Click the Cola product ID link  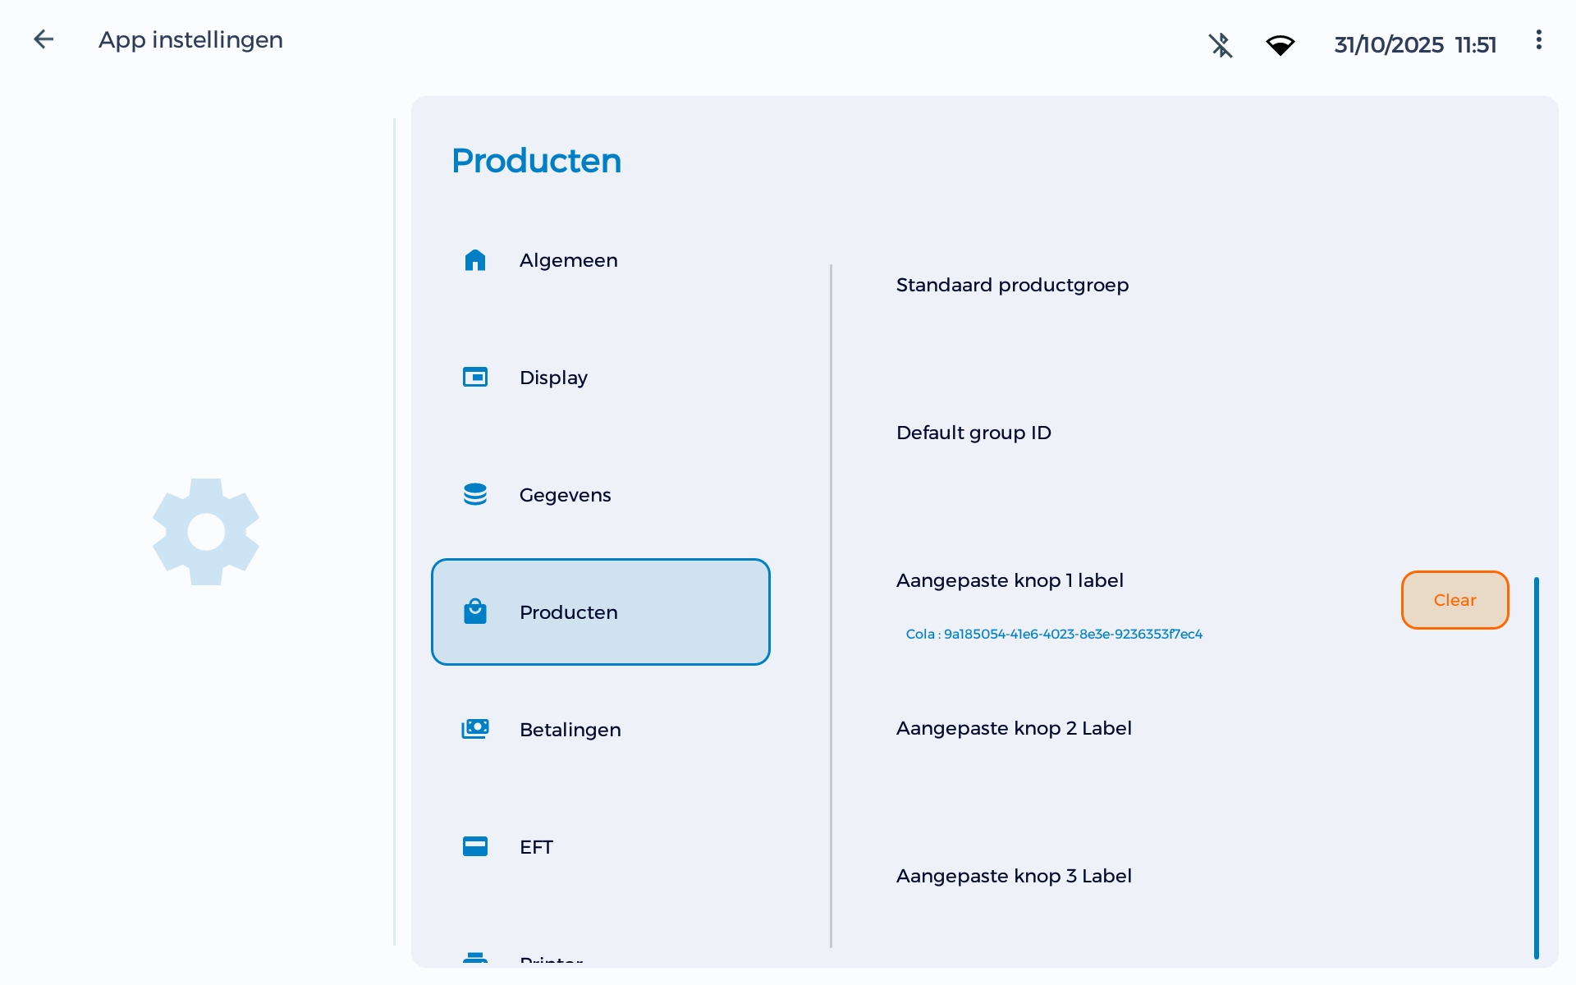pyautogui.click(x=1053, y=634)
